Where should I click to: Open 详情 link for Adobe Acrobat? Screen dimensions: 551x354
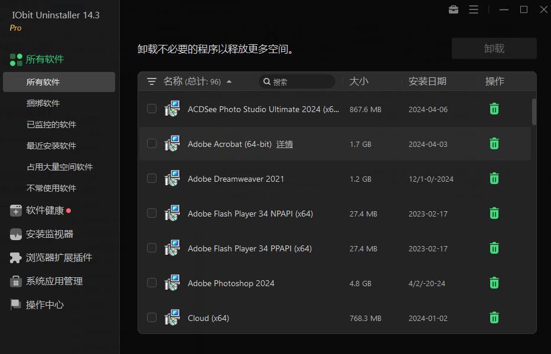pos(285,144)
